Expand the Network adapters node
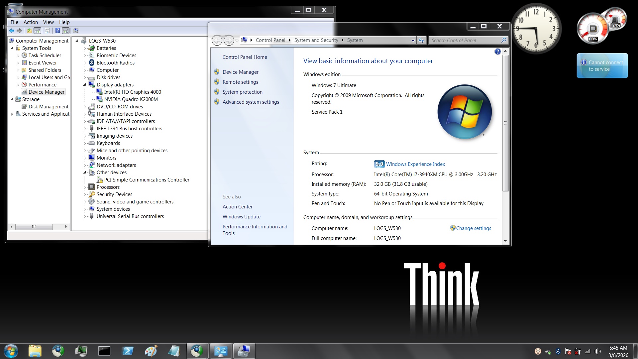This screenshot has height=359, width=638. click(x=85, y=165)
